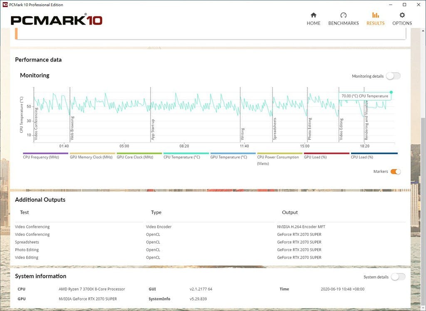Click AMD Ryzen 7 3700X 8-Core Processor
426x311 pixels.
pos(92,289)
